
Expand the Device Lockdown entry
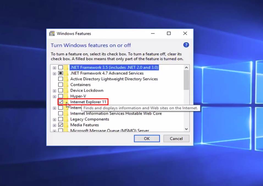click(x=54, y=90)
